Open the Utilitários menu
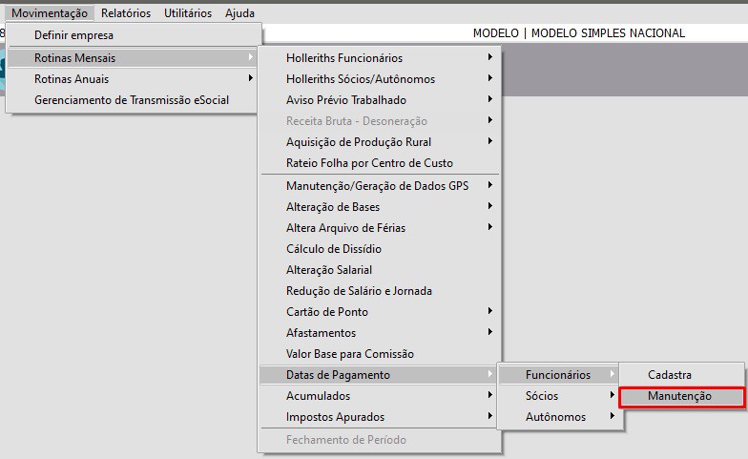This screenshot has height=459, width=748. click(189, 13)
